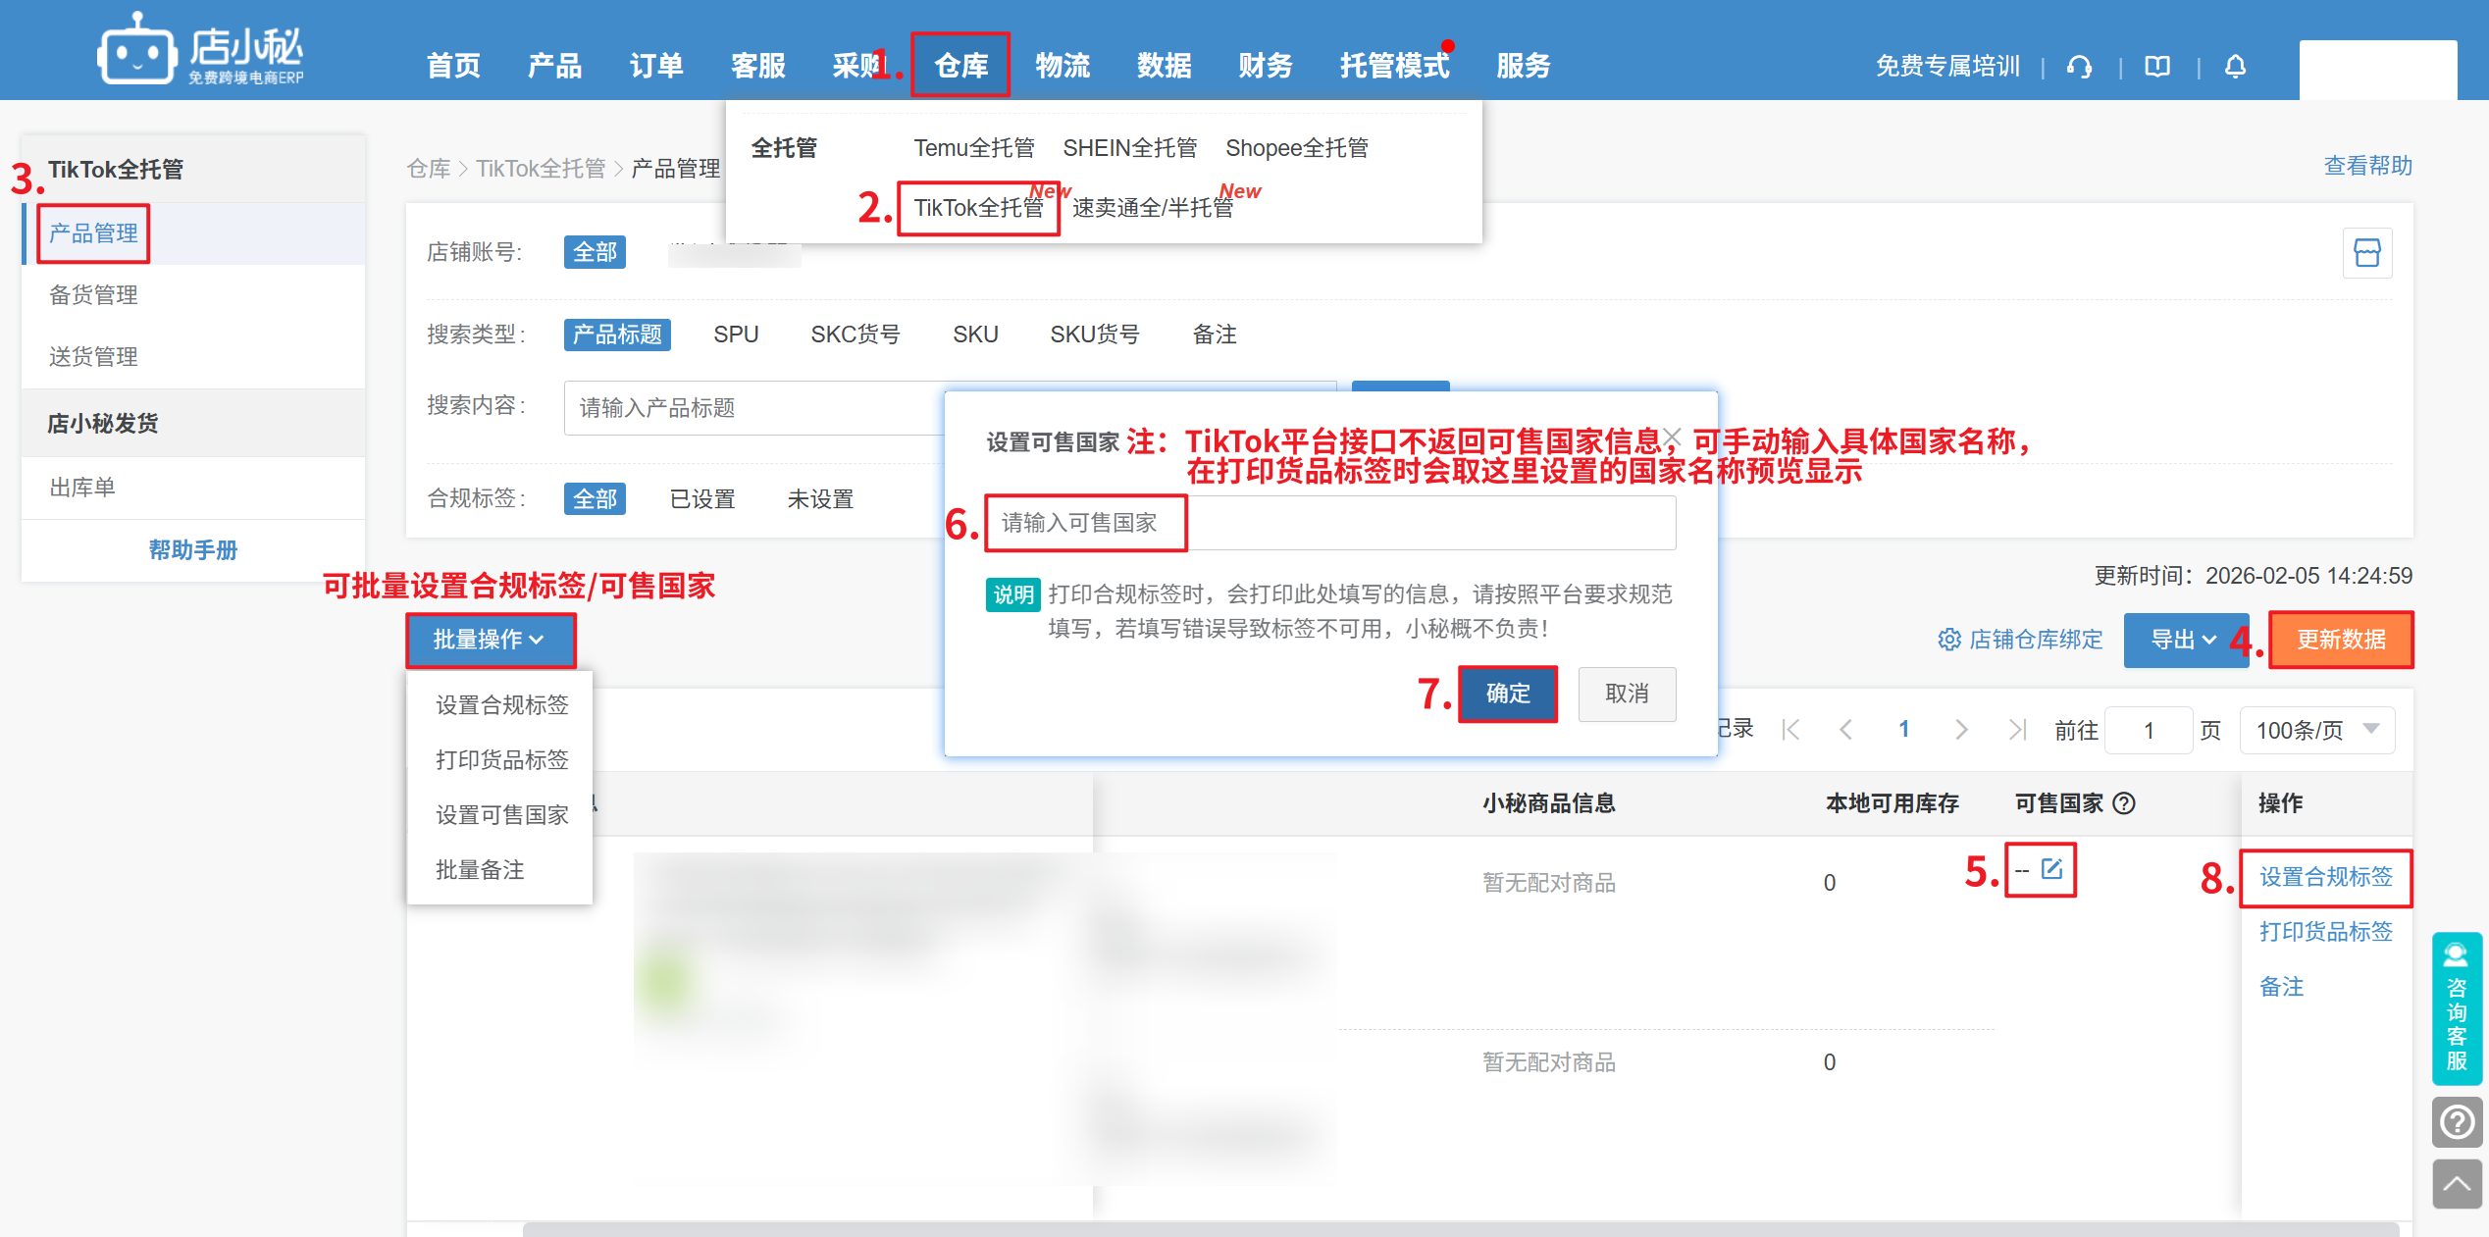Select 未设置 compliance label filter
2489x1237 pixels.
[x=820, y=499]
